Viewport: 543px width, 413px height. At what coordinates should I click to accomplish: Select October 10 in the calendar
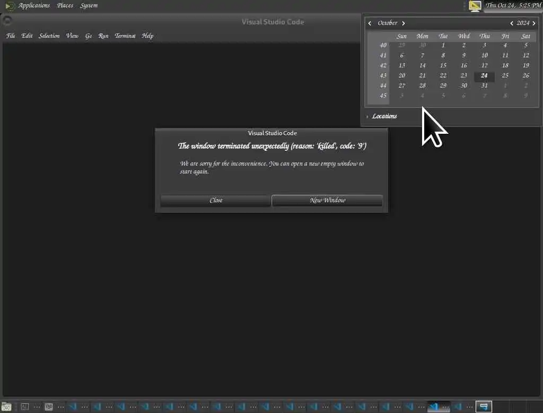click(x=484, y=56)
